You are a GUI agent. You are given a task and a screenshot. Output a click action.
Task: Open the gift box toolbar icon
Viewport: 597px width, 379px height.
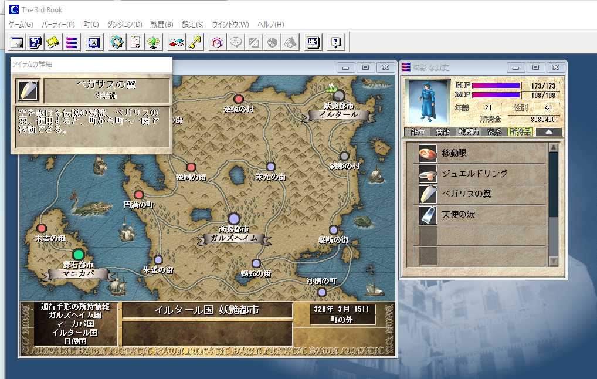217,42
